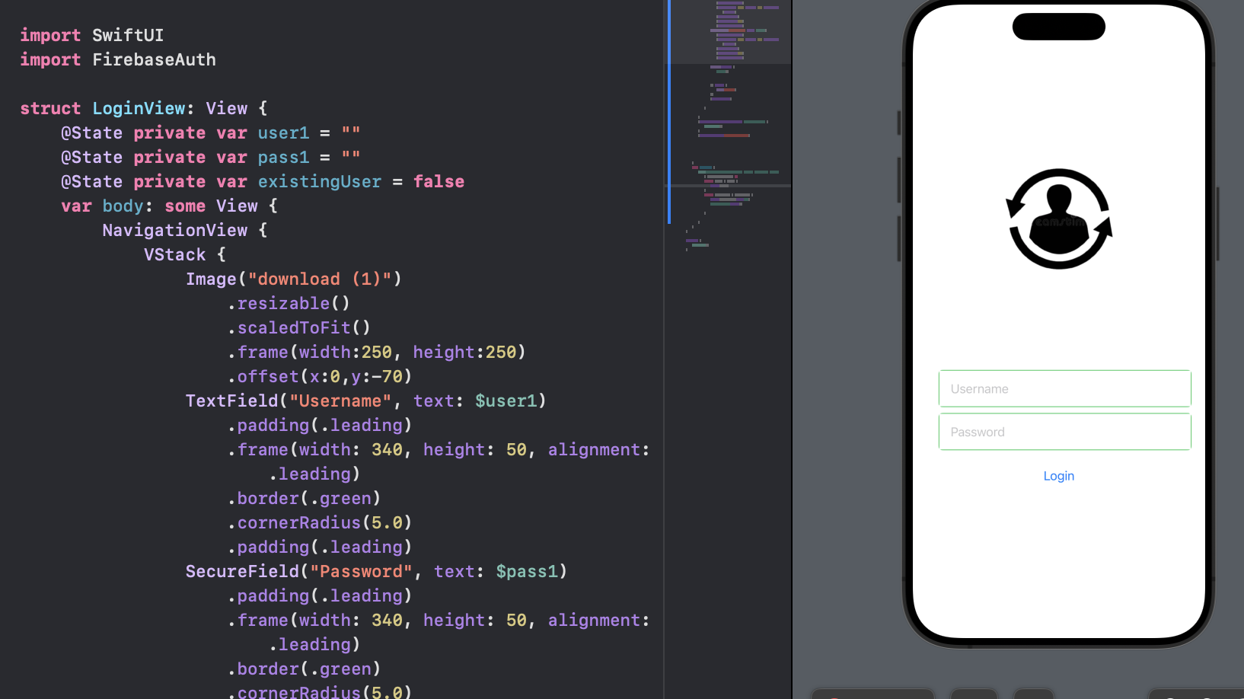Click the "NavigationView {" line

185,230
